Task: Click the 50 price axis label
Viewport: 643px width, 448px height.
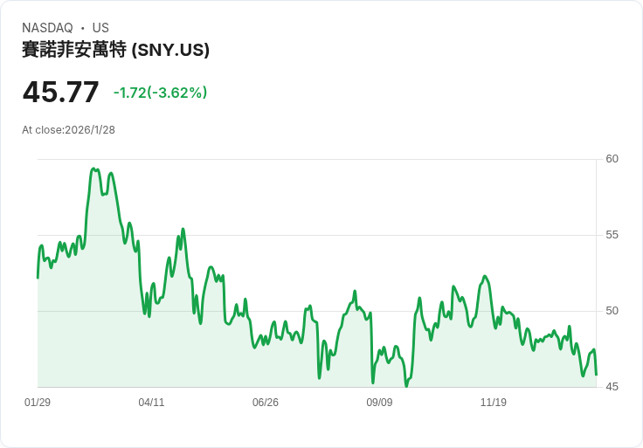Action: click(x=612, y=311)
